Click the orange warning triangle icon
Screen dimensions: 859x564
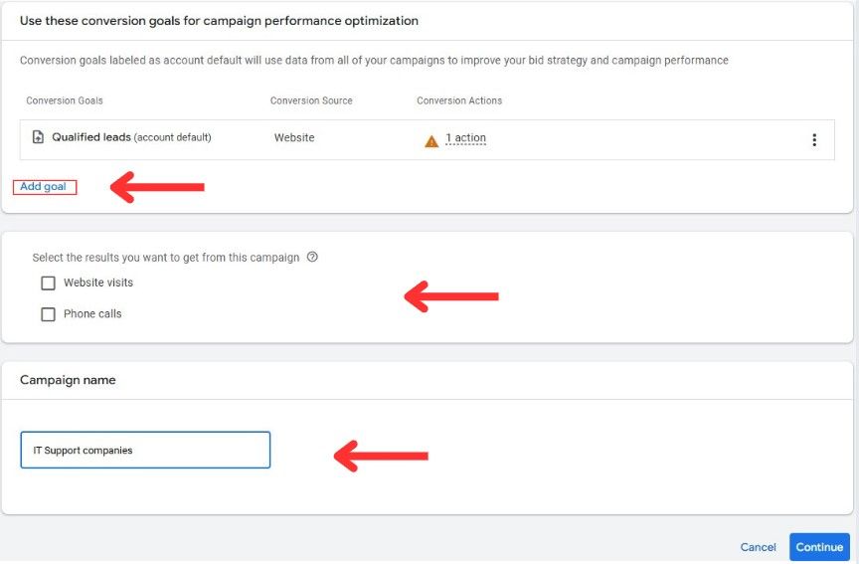point(431,141)
